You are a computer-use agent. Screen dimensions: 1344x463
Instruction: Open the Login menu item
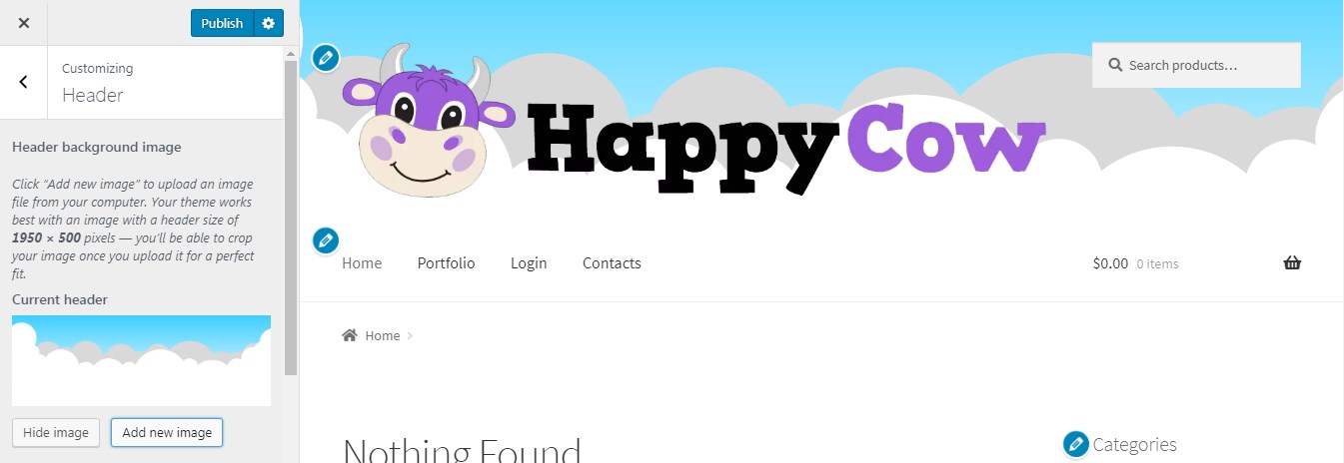point(529,263)
